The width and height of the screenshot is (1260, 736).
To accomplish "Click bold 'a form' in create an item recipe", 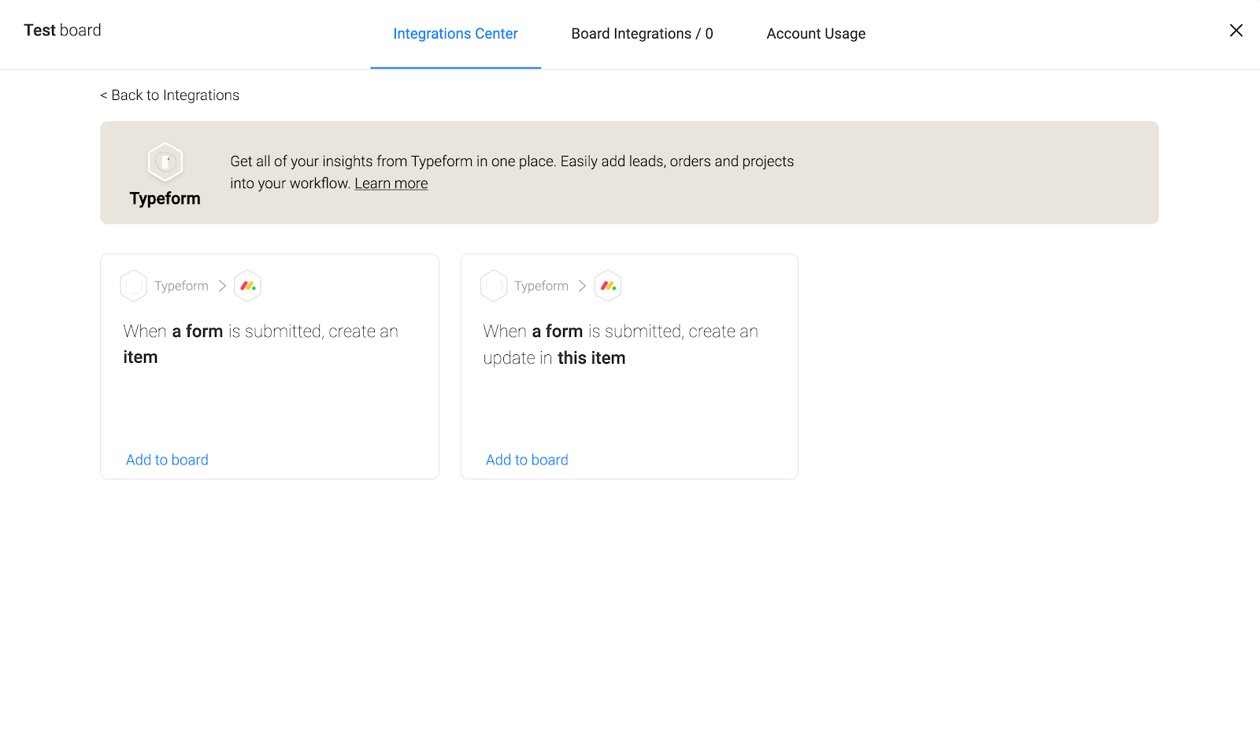I will coord(198,331).
